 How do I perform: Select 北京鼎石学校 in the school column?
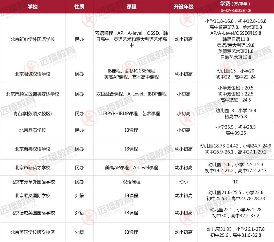tap(32, 130)
